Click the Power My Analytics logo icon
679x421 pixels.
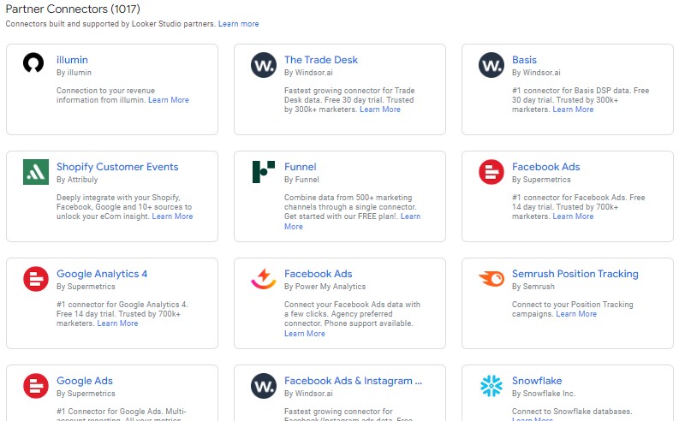[263, 279]
